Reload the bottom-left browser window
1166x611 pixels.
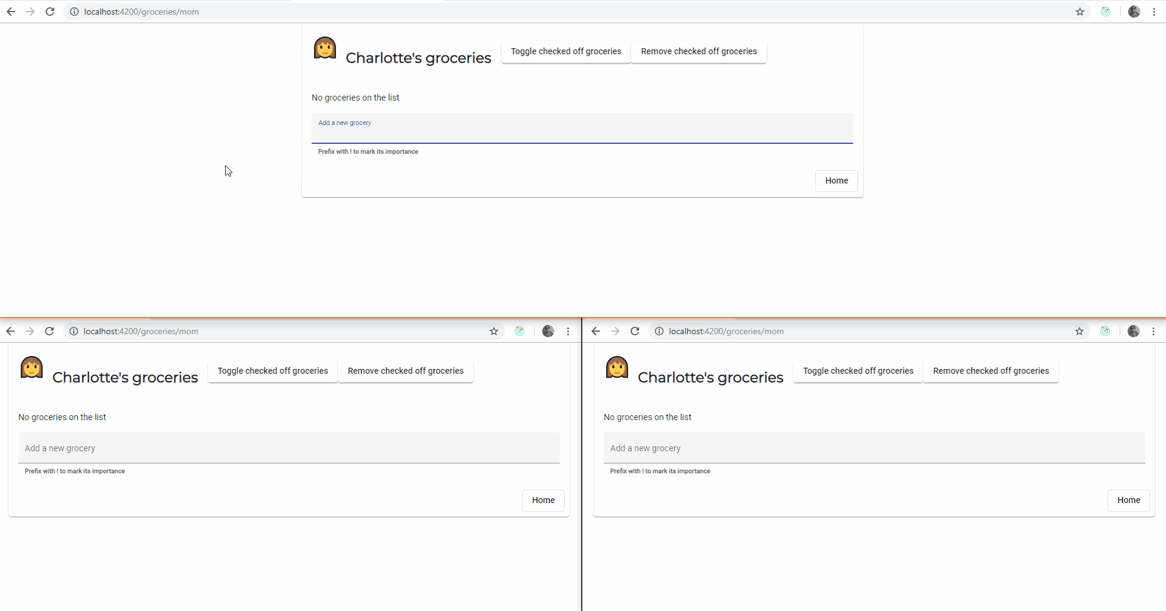coord(49,331)
